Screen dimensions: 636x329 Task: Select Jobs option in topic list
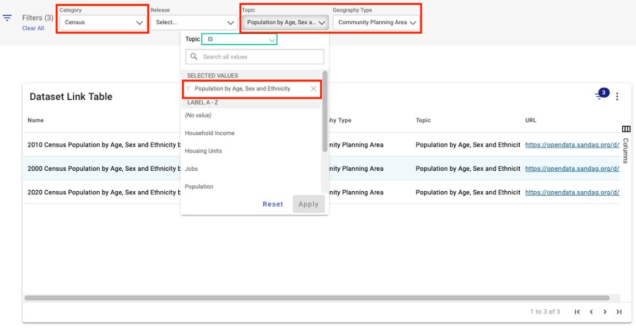point(191,169)
